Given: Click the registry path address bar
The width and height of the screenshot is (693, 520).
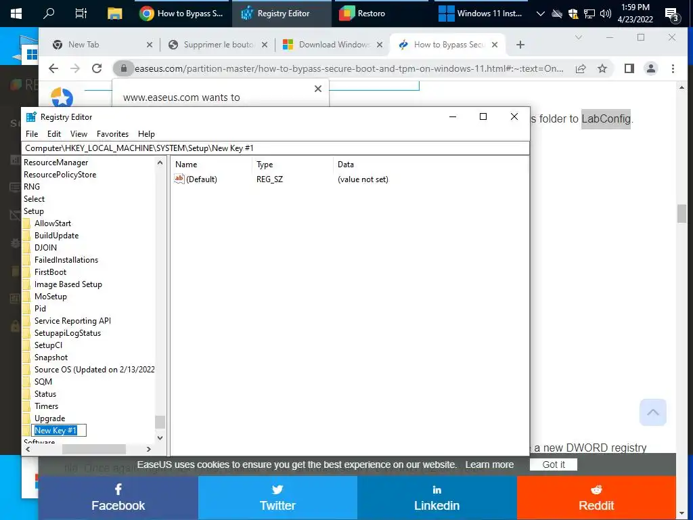Looking at the screenshot, I should 275,148.
